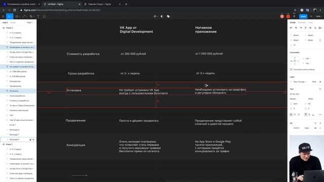Open the zoom level dropdown
Image resolution: width=324 pixels, height=182 pixels.
(319, 16)
